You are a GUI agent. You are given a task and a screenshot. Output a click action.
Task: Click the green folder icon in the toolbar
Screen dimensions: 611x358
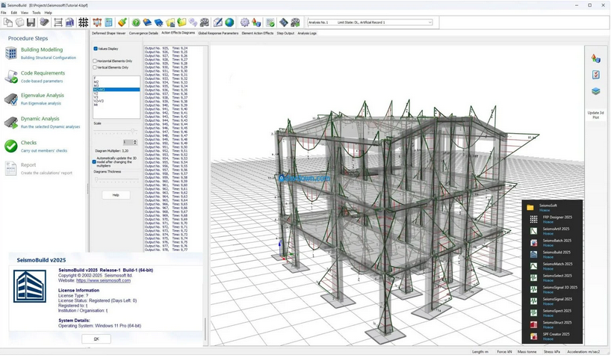pos(182,22)
